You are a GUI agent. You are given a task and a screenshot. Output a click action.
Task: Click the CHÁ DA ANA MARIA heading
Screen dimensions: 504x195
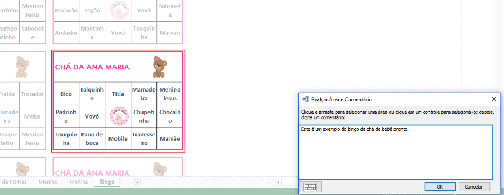[x=92, y=67]
